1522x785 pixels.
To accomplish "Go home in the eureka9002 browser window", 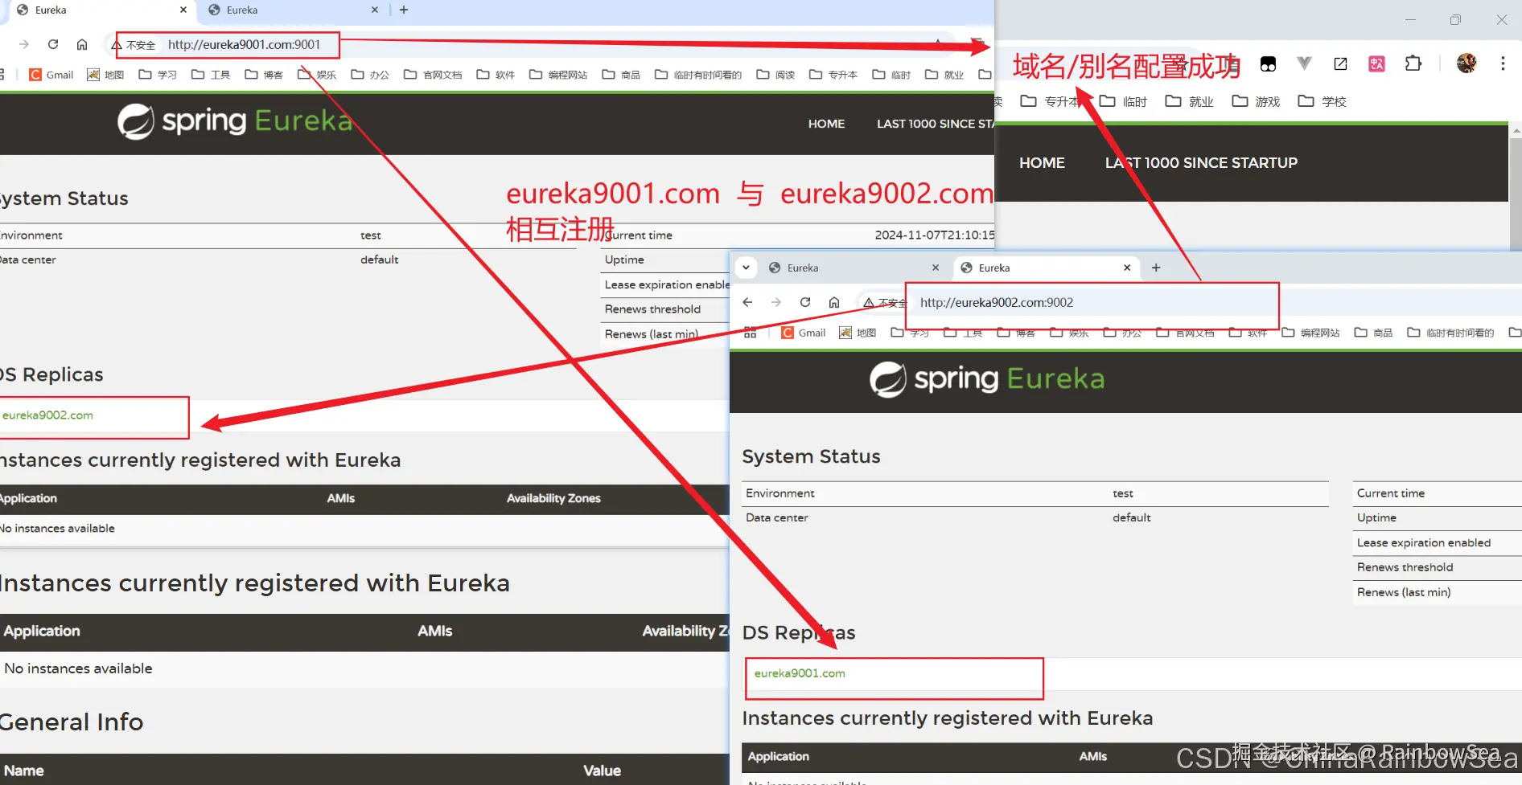I will pos(834,302).
